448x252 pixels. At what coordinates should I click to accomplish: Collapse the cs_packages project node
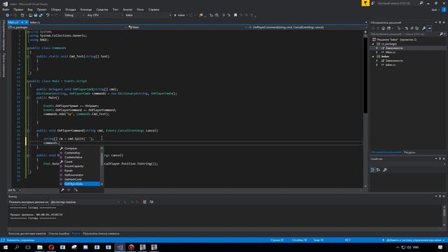pyautogui.click(x=373, y=44)
